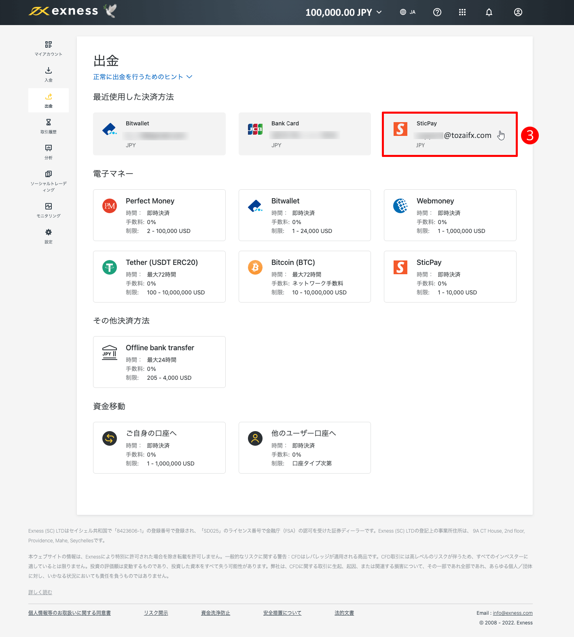The image size is (574, 637).
Task: Click '© 2008 - 2022. Exness' copyright text
Action: (x=506, y=623)
